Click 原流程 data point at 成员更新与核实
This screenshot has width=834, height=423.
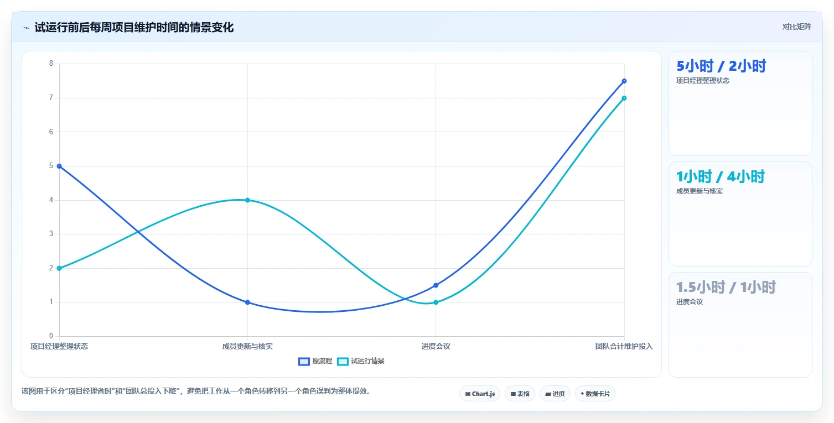point(247,302)
